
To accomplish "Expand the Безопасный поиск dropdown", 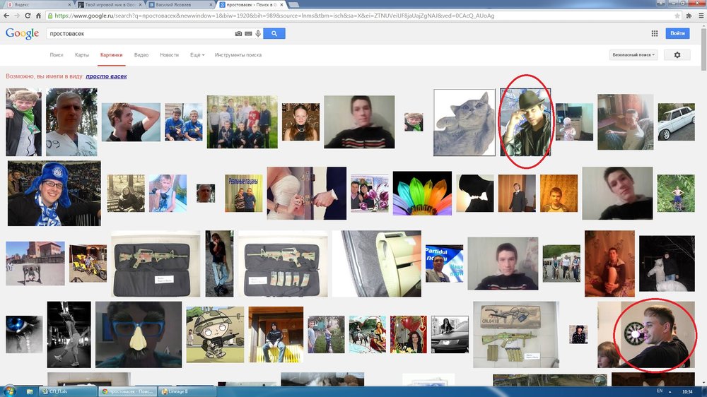I will point(633,55).
